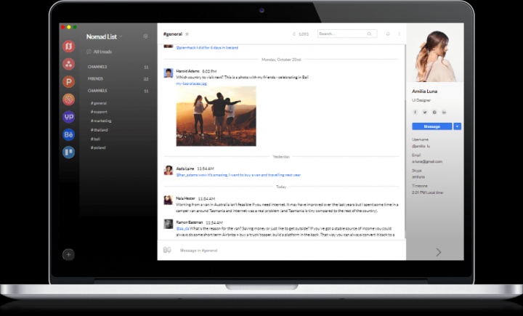
Task: Click Nala Hester's avatar
Action: tap(168, 200)
